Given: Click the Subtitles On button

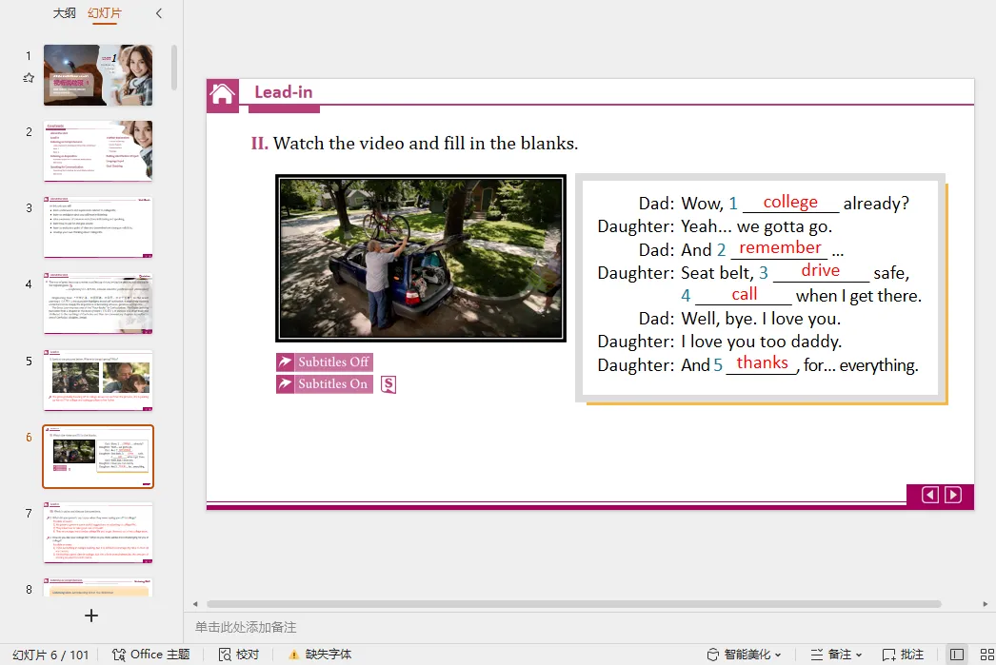Looking at the screenshot, I should 325,384.
